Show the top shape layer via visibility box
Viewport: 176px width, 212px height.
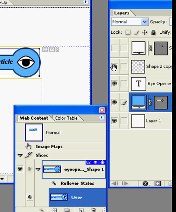(114, 48)
